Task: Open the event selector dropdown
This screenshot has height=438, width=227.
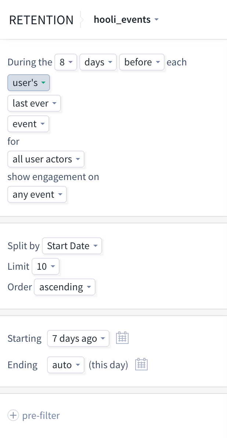Action: coord(28,124)
